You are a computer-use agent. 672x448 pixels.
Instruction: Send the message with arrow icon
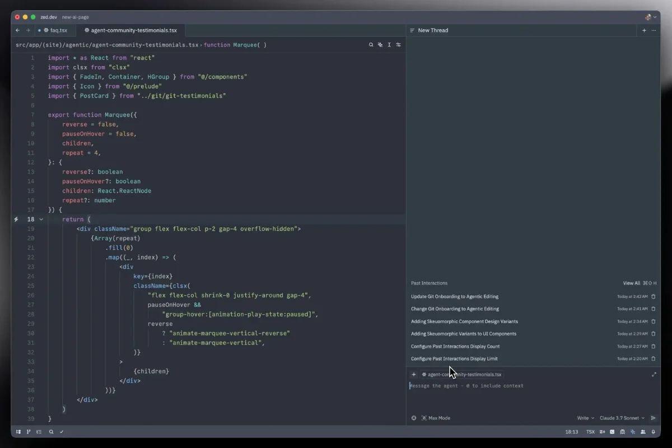(x=653, y=418)
